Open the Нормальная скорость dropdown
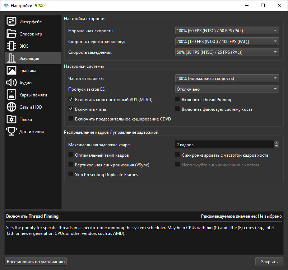The height and width of the screenshot is (270, 288). point(227,30)
